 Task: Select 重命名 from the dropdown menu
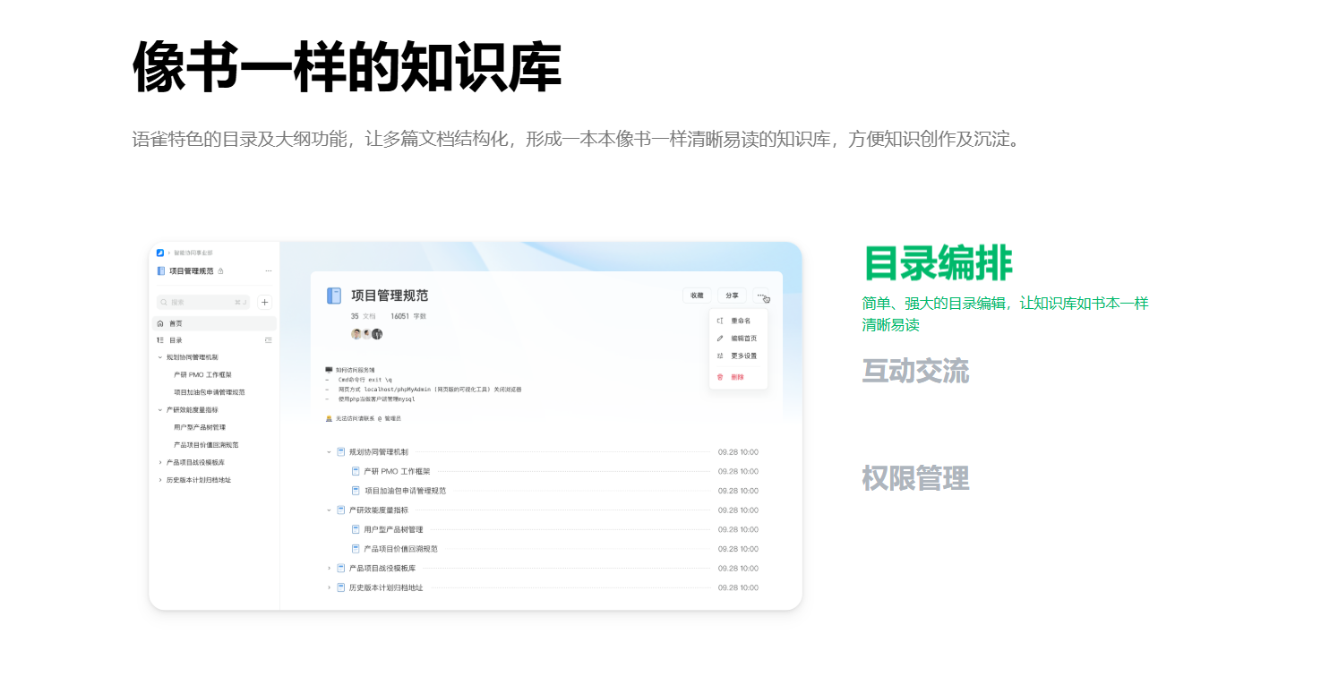coord(740,321)
